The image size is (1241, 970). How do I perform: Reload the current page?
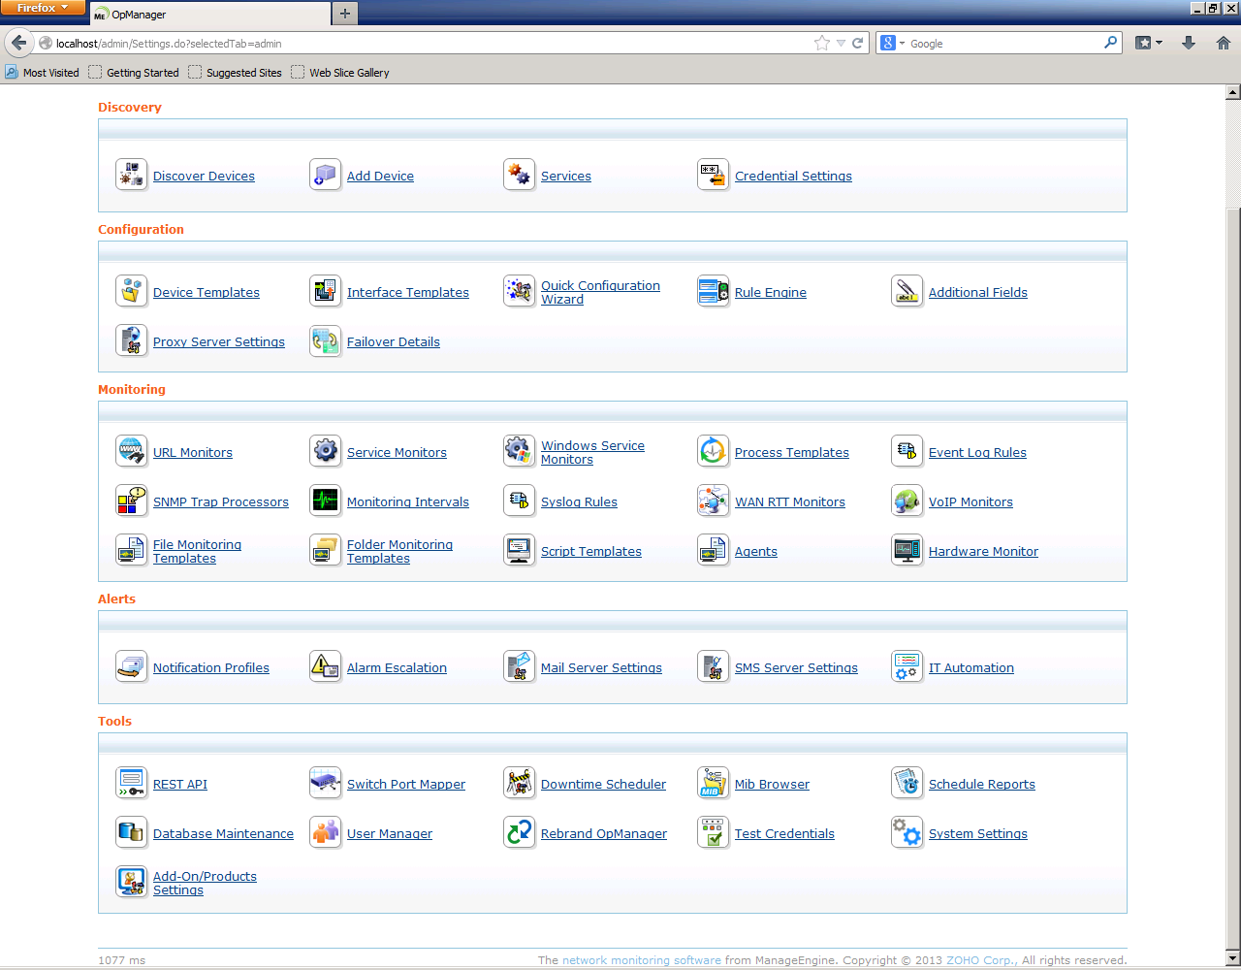857,43
